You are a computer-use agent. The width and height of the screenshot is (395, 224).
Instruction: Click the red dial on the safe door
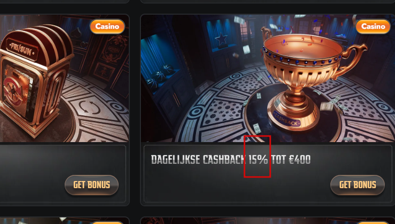pyautogui.click(x=13, y=93)
